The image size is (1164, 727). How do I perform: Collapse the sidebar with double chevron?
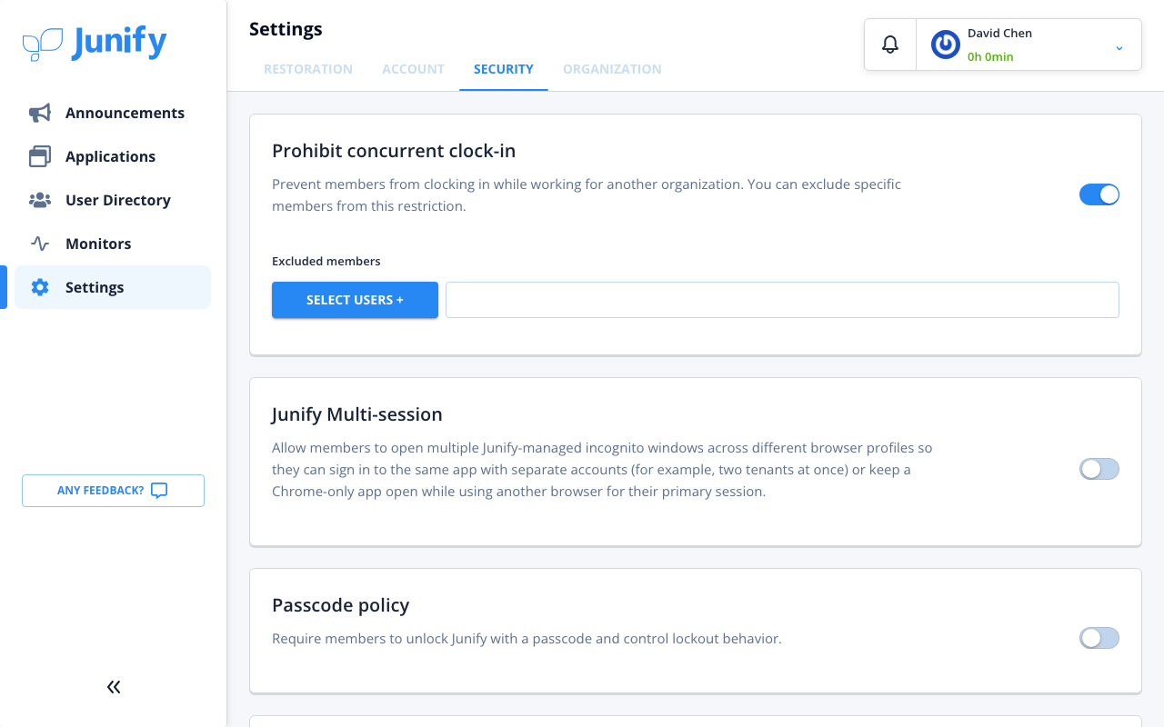[x=114, y=687]
